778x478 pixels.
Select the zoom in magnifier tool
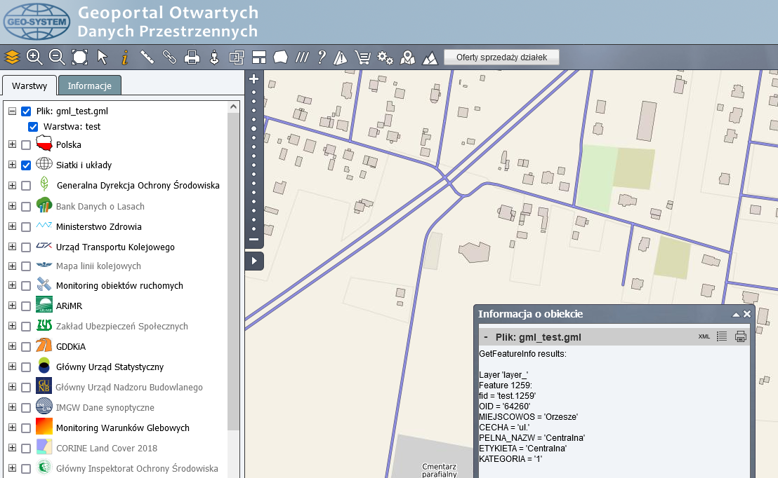(x=34, y=57)
